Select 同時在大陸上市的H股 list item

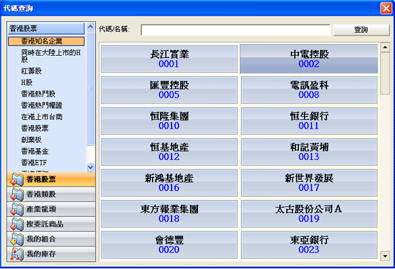(x=50, y=56)
